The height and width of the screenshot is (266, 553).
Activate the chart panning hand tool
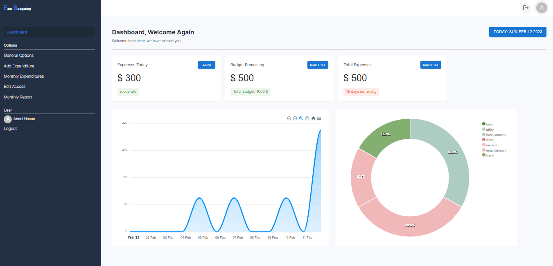[x=307, y=118]
